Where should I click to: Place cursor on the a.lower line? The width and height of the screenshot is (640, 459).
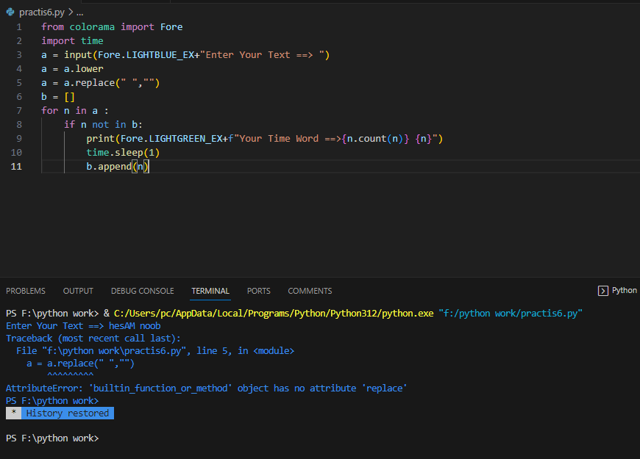point(72,69)
